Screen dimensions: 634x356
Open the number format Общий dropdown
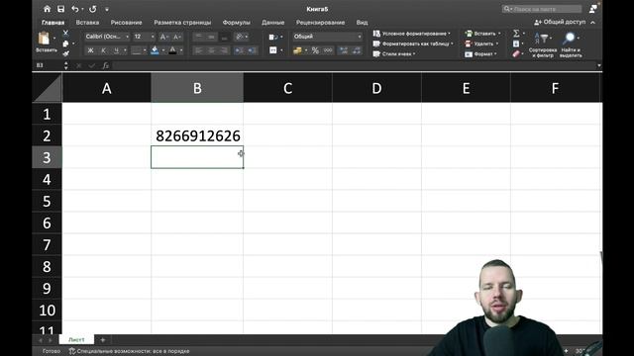tap(327, 37)
